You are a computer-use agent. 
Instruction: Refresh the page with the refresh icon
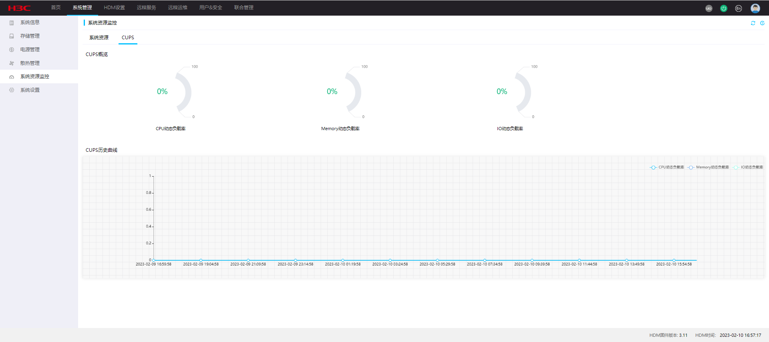point(753,23)
